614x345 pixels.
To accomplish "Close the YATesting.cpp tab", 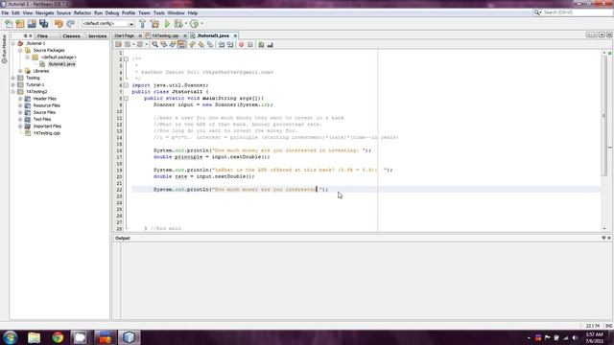I will pos(185,35).
